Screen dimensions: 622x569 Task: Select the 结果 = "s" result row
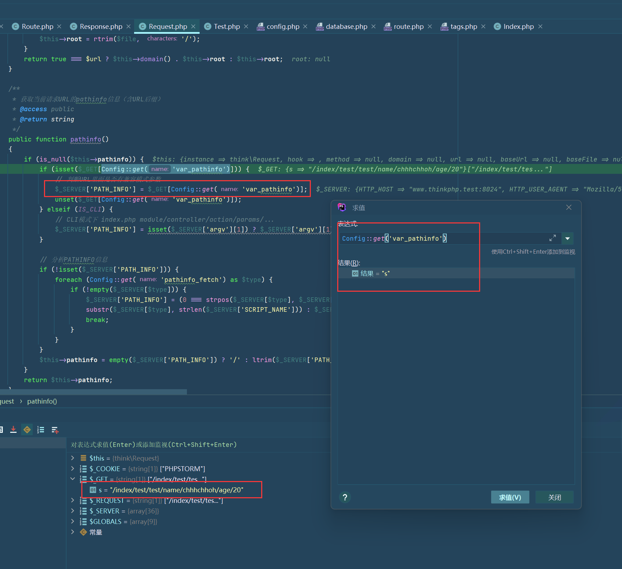[456, 273]
